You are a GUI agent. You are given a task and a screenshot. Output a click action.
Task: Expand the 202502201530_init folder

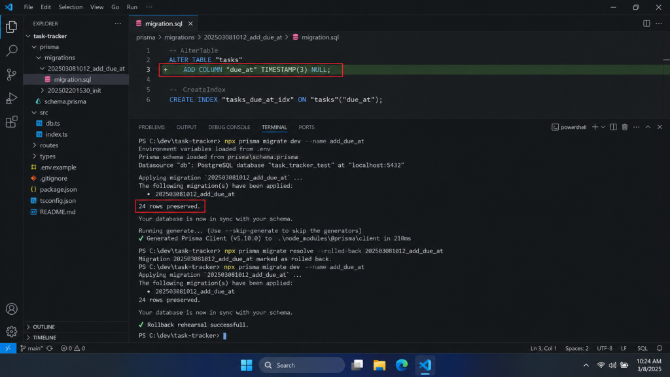pyautogui.click(x=43, y=90)
